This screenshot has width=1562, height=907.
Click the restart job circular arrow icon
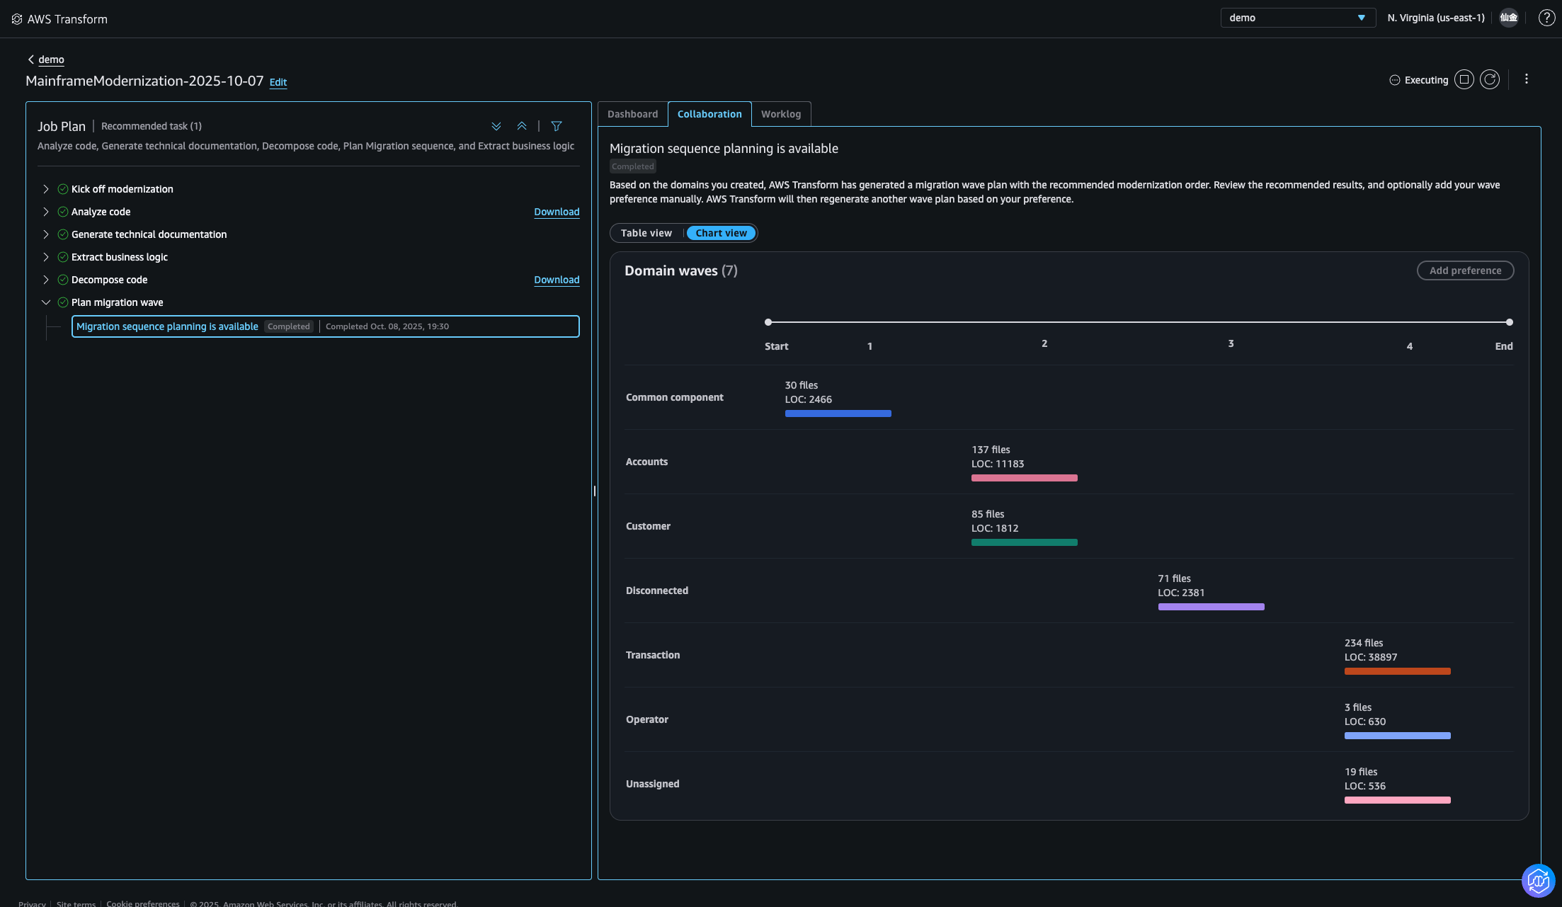[x=1490, y=80]
